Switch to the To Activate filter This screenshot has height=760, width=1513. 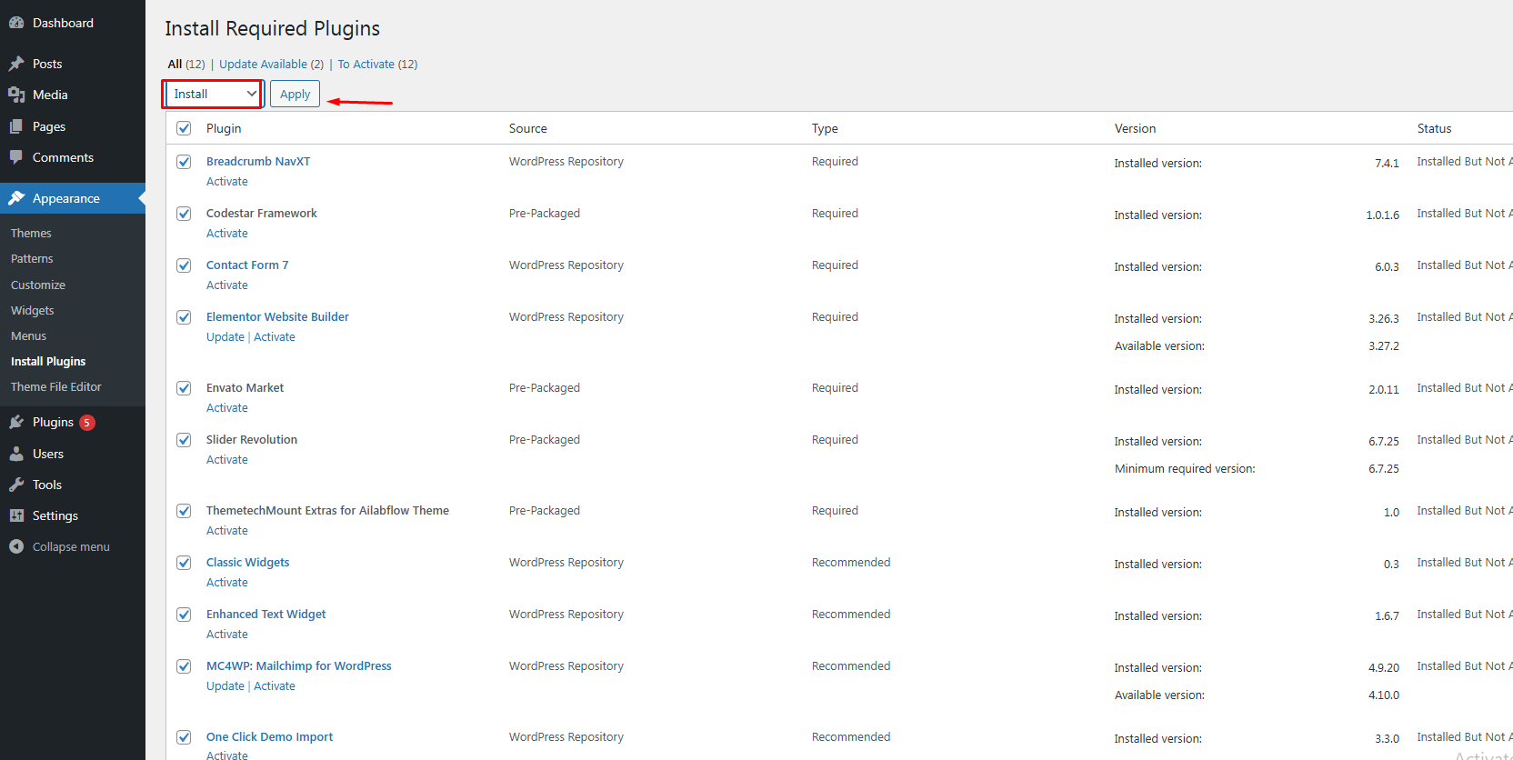[x=366, y=64]
